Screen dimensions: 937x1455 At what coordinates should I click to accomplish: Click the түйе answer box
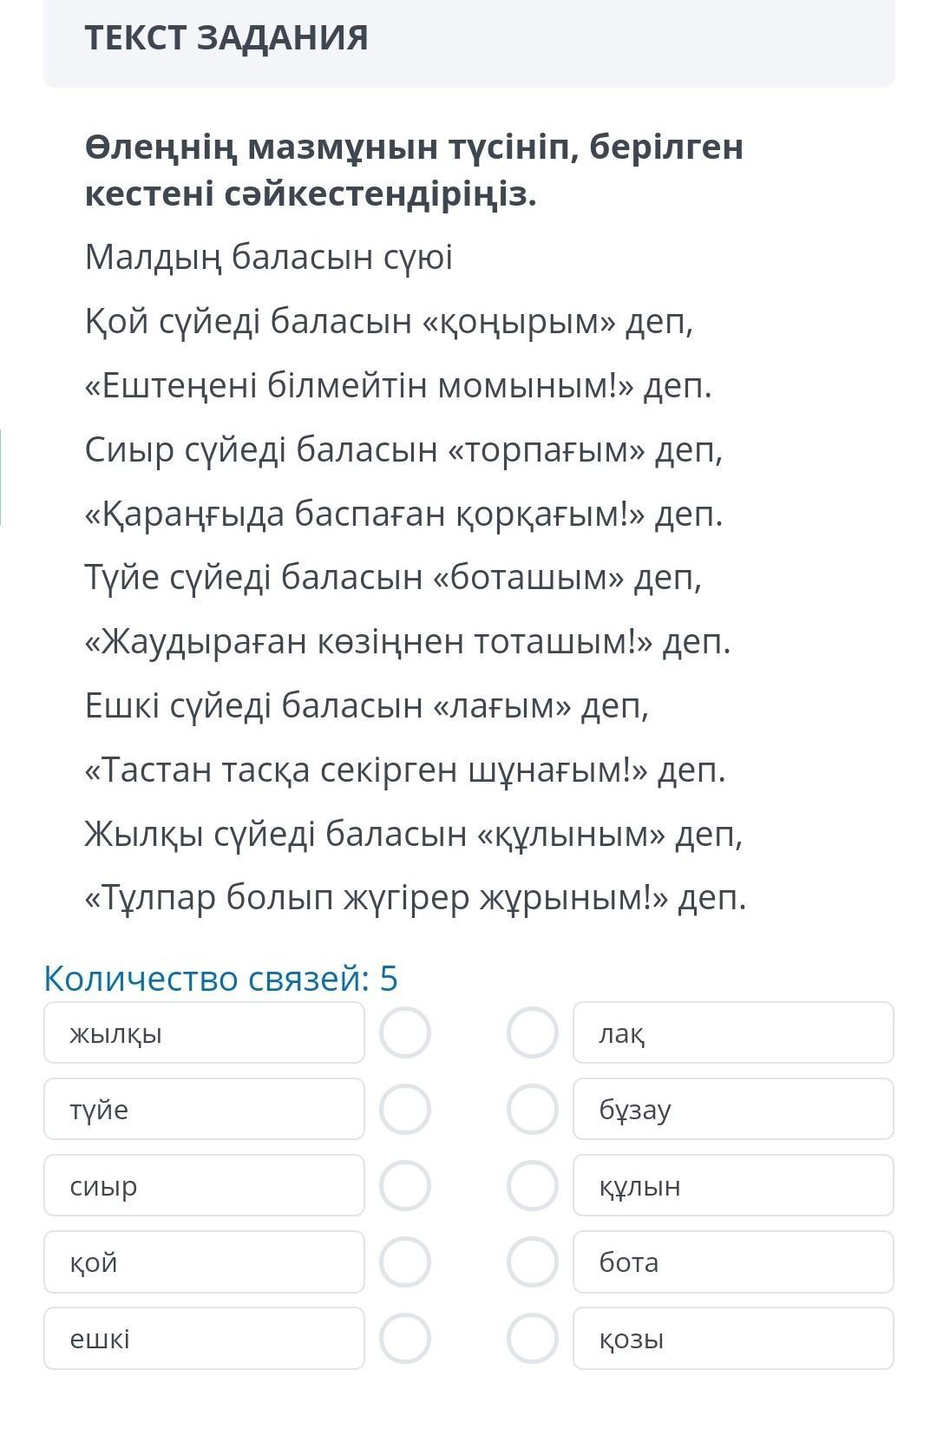pyautogui.click(x=204, y=1109)
